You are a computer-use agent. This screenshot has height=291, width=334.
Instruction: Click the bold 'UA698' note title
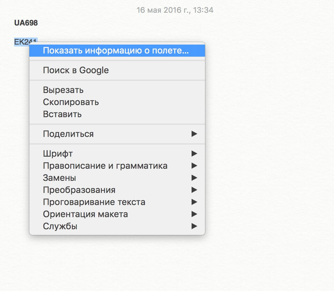pyautogui.click(x=26, y=23)
